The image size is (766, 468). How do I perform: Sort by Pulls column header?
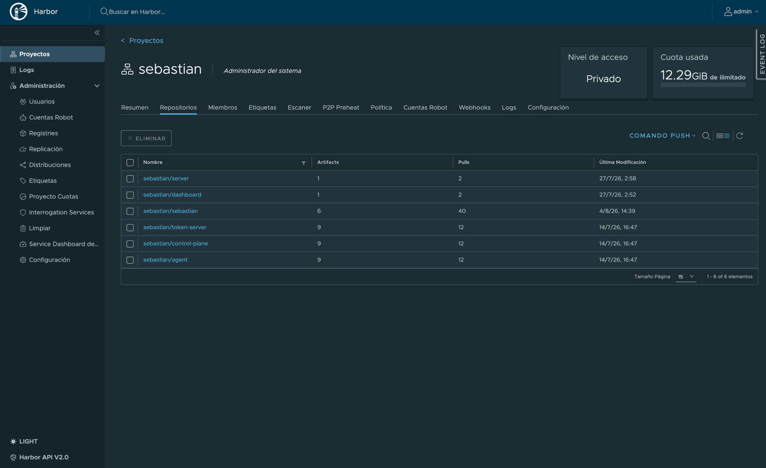[x=463, y=162]
